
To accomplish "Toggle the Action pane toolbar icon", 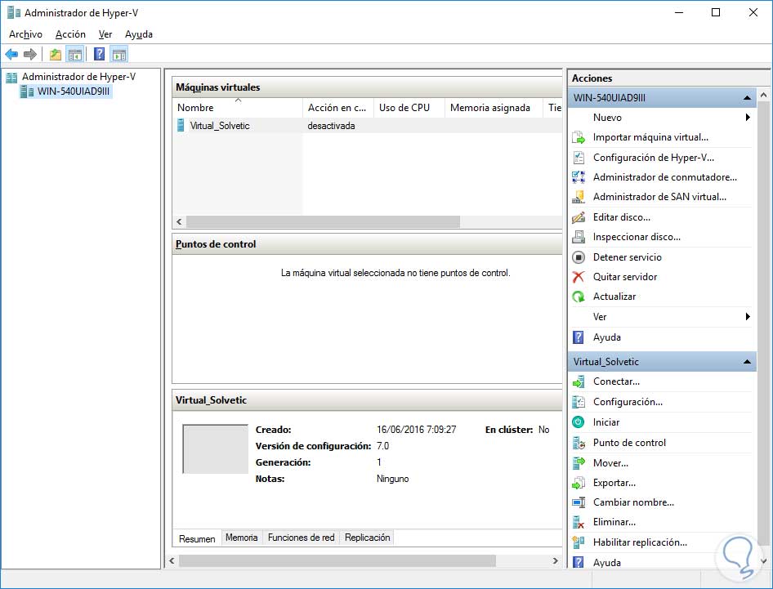I will click(x=118, y=54).
